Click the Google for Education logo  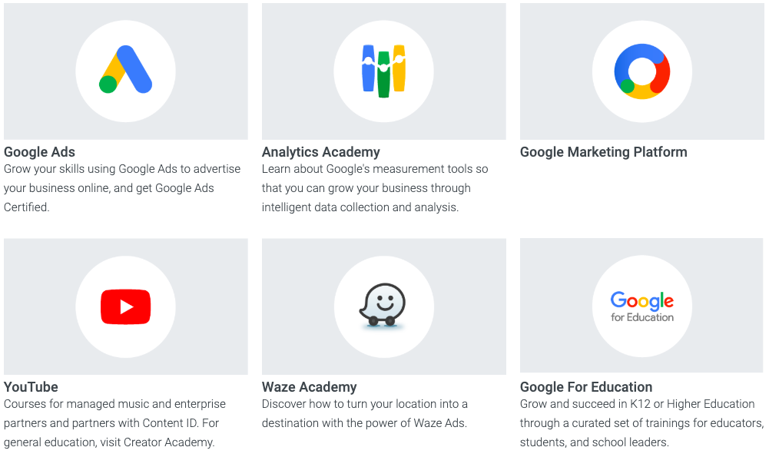642,306
